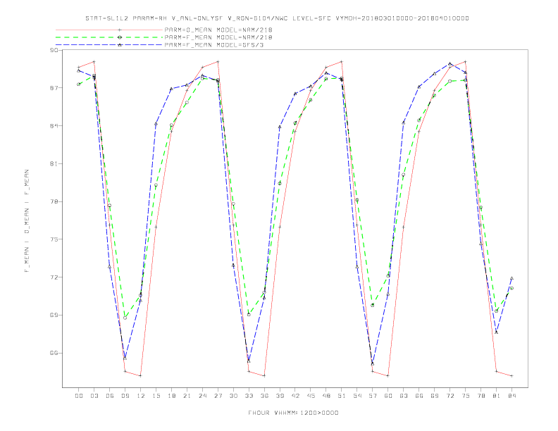Click y-axis tick label 75
The width and height of the screenshot is (558, 431).
54,239
